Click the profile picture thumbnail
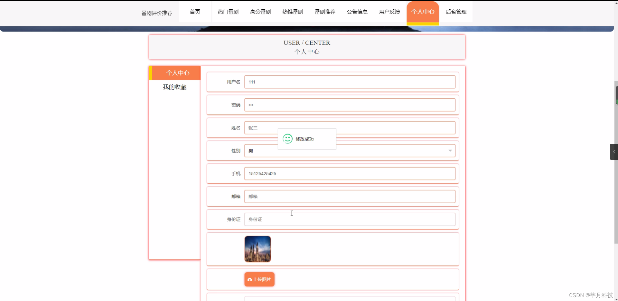 click(x=257, y=249)
